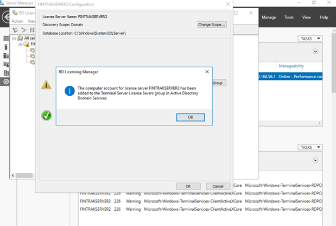Close the RD Licensing Manager message dialog
336x226 pixels.
point(207,71)
